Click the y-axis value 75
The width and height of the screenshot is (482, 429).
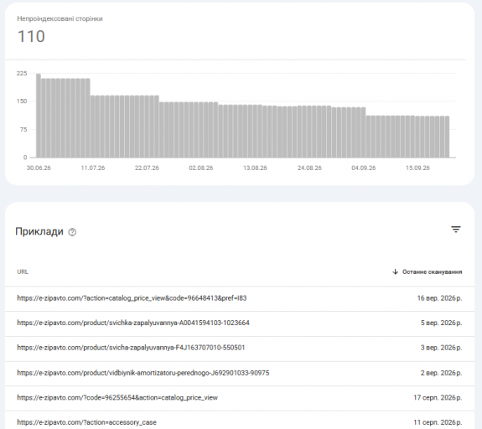[x=23, y=130]
